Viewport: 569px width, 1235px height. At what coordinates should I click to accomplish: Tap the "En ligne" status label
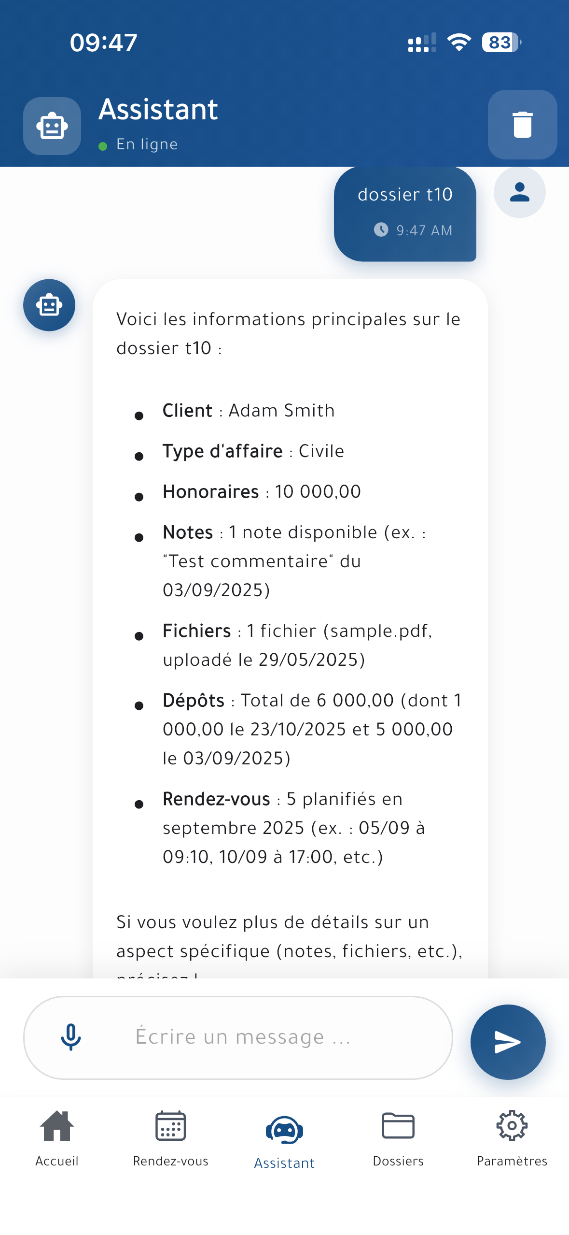coord(147,144)
